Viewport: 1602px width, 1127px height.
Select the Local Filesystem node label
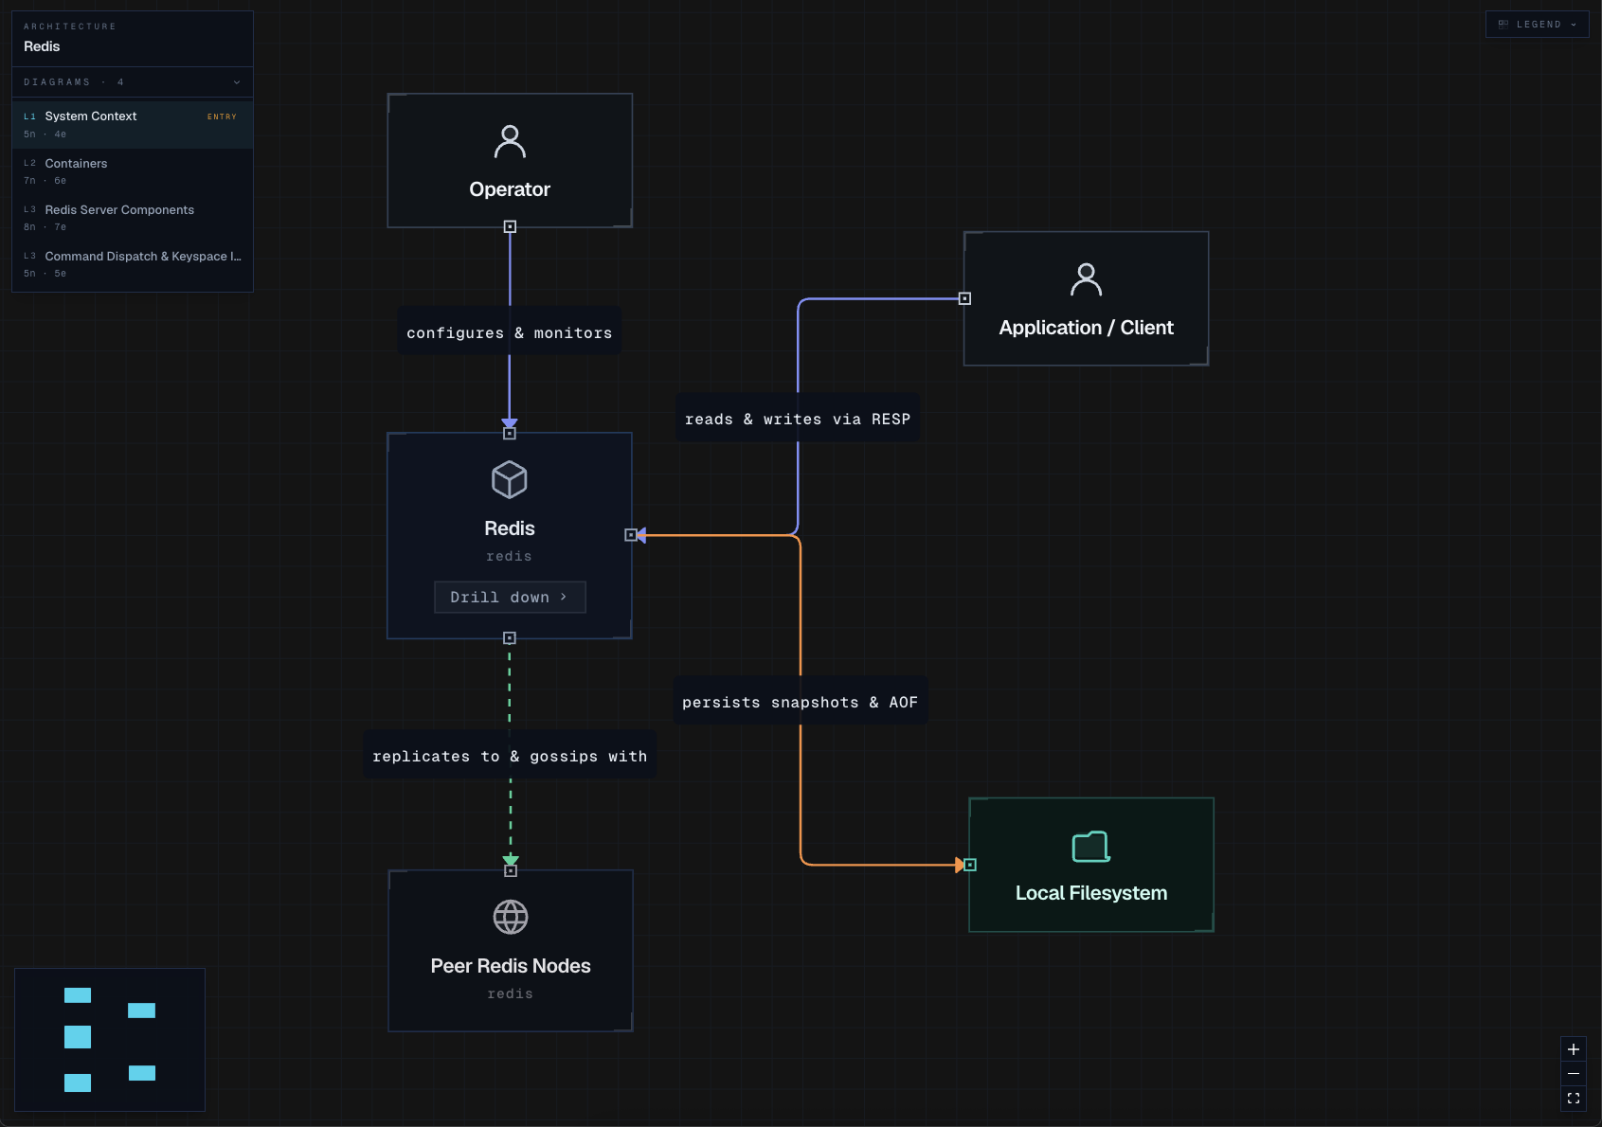point(1091,893)
